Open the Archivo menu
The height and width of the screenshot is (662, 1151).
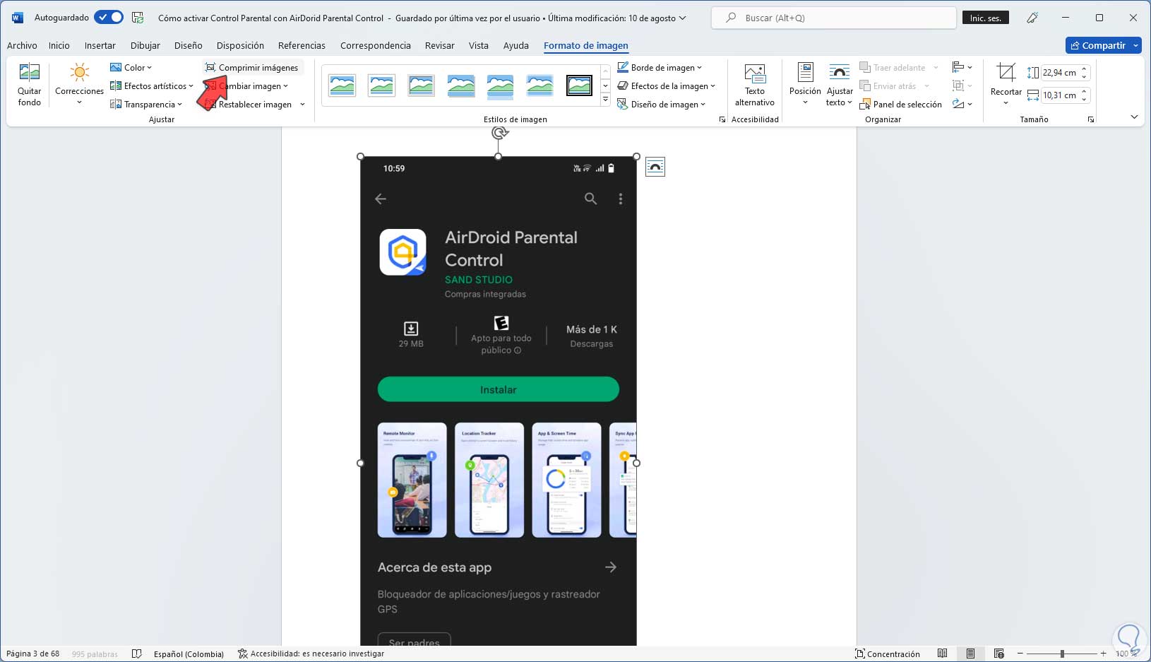pos(22,46)
